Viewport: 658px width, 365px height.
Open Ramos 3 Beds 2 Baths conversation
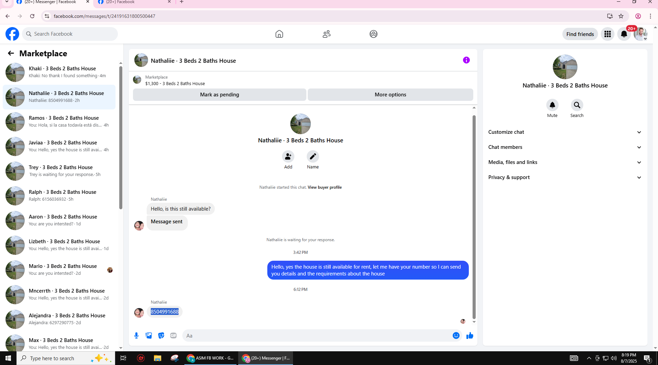click(59, 121)
